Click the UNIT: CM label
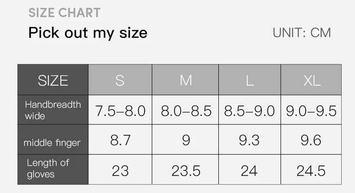This screenshot has height=193, width=355. (x=302, y=33)
